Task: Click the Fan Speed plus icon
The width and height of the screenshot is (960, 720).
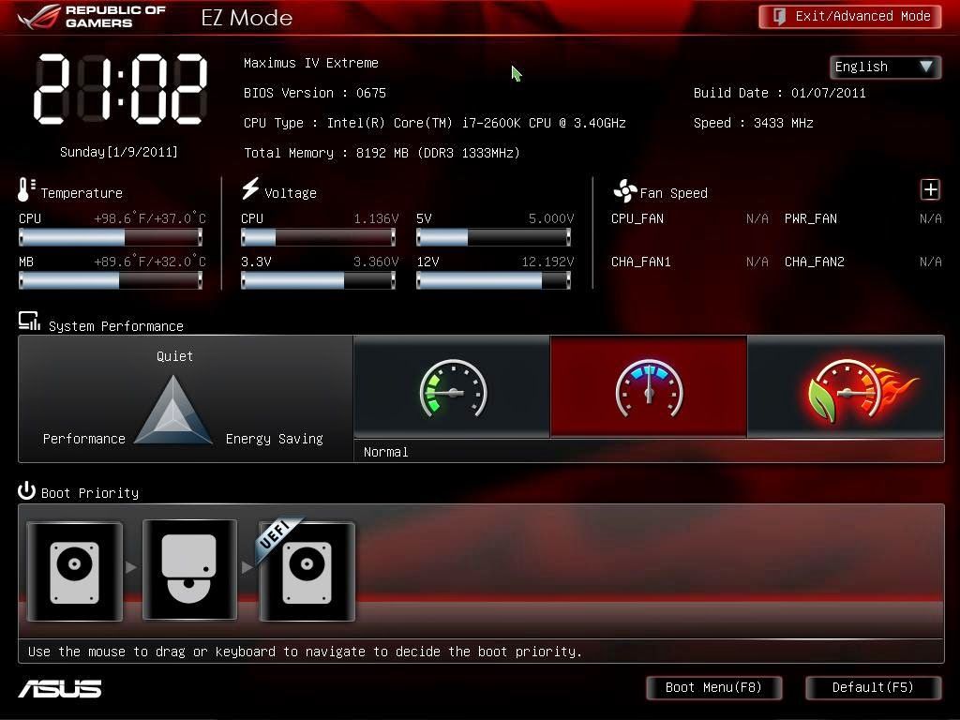Action: [x=930, y=190]
